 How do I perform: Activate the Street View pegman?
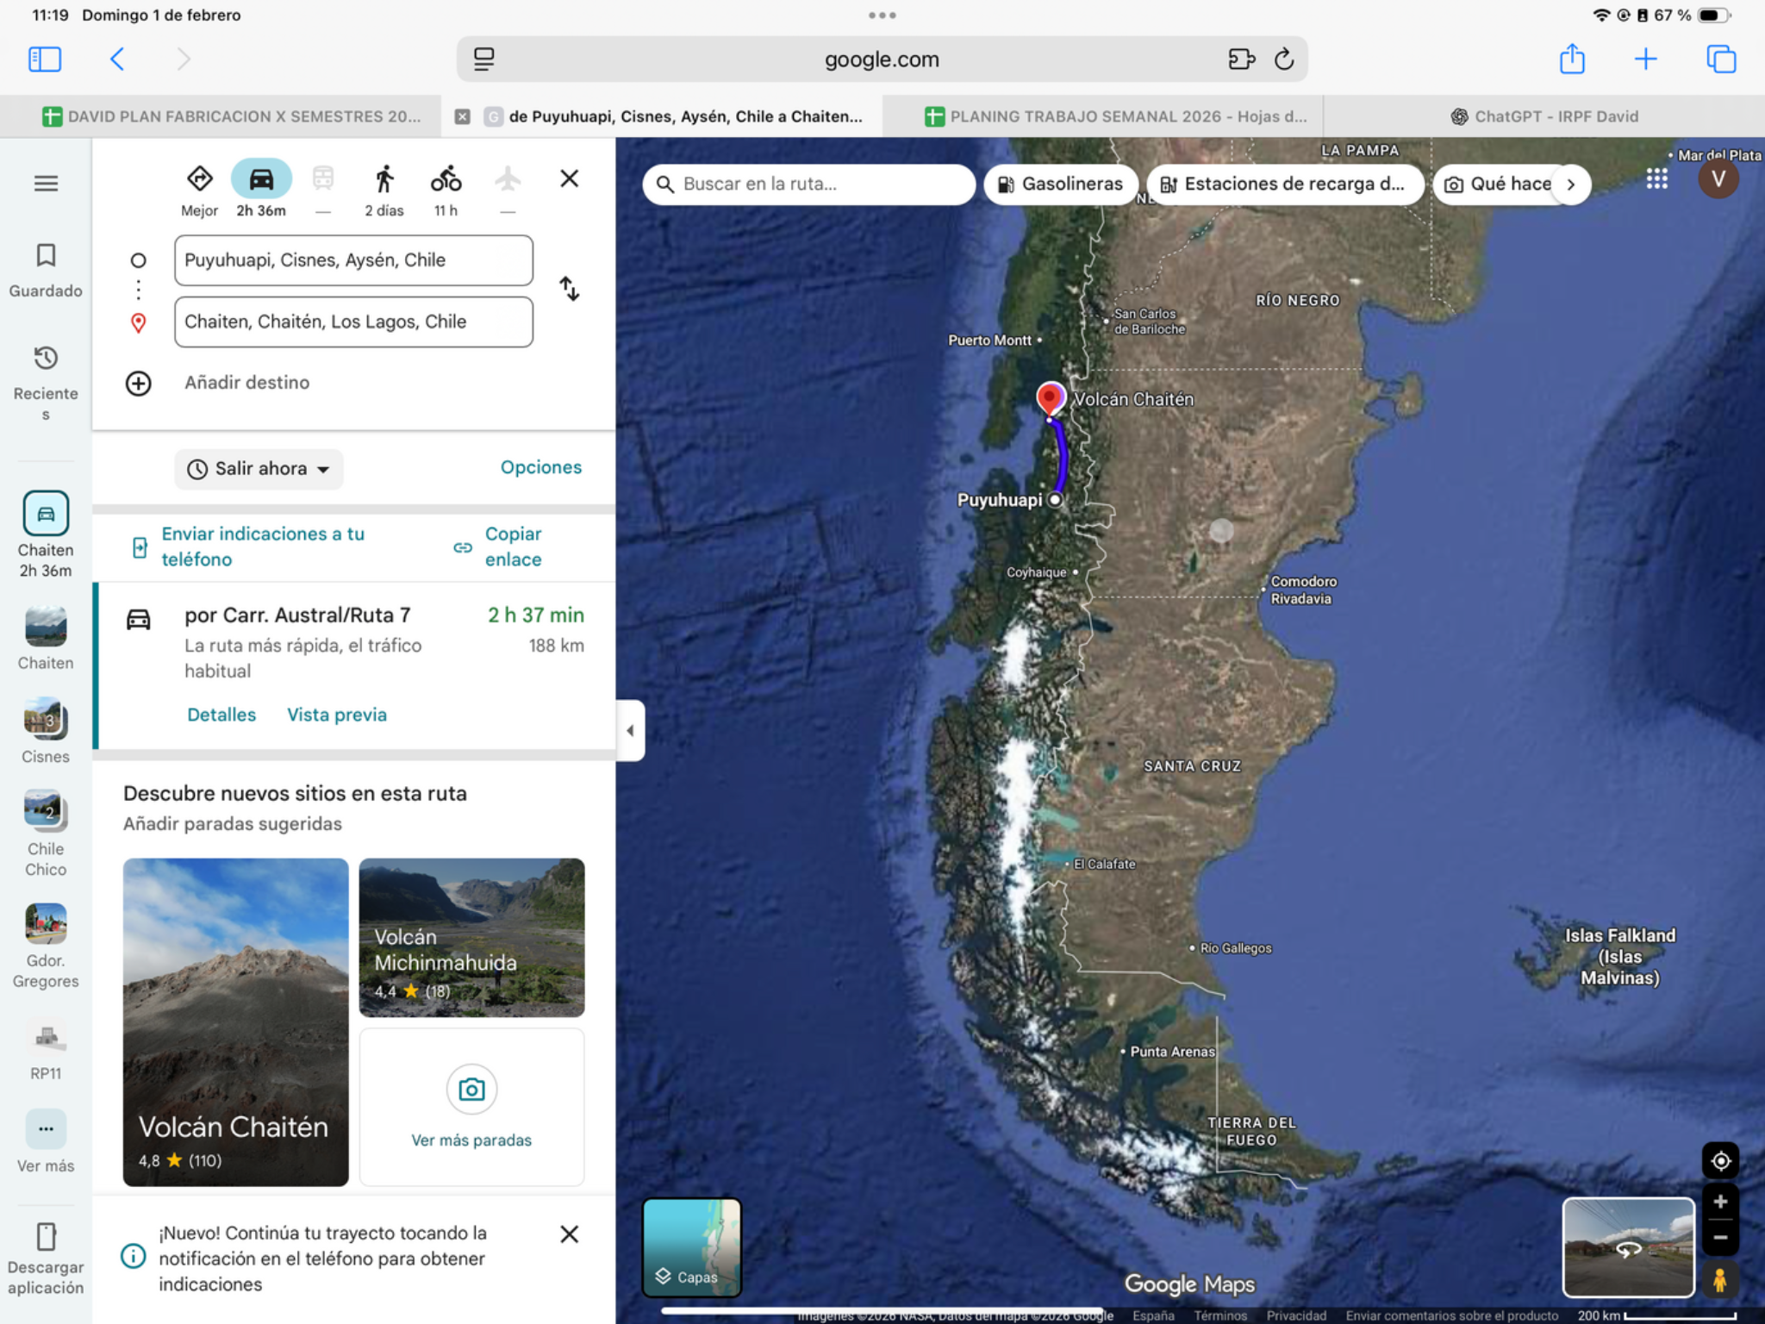[x=1719, y=1279]
